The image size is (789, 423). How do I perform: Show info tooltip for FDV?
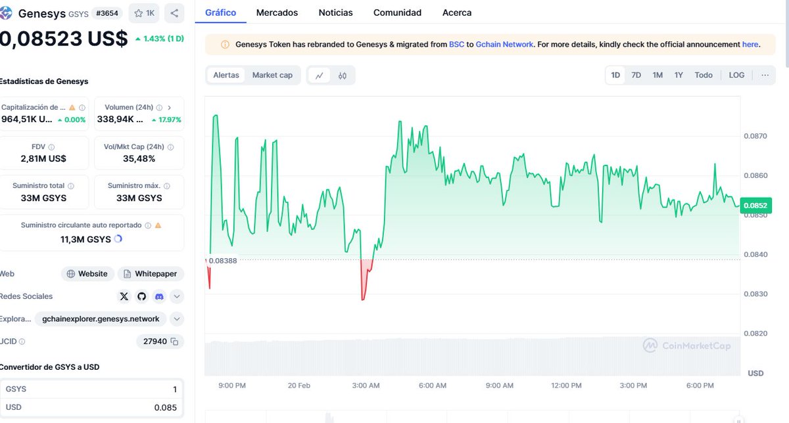click(x=51, y=148)
